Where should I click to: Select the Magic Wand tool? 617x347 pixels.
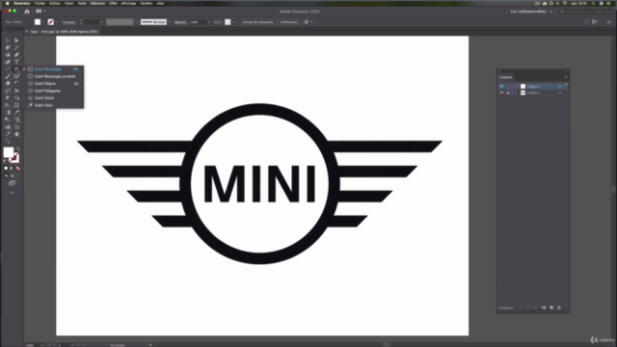point(16,47)
